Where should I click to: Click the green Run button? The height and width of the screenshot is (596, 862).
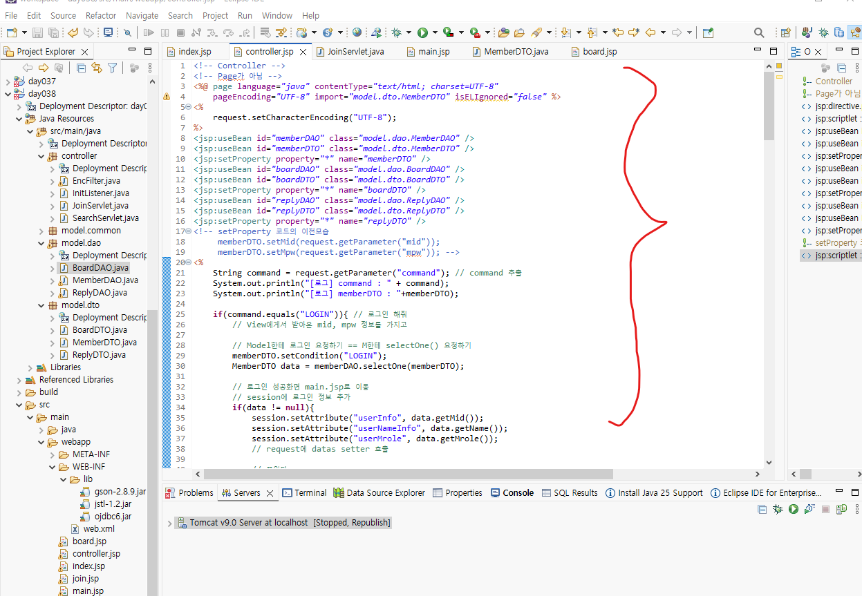[422, 32]
